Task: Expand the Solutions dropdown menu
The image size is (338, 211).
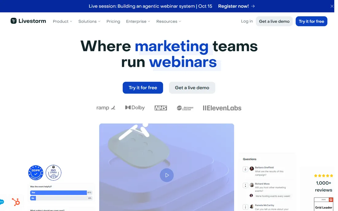Action: (89, 21)
